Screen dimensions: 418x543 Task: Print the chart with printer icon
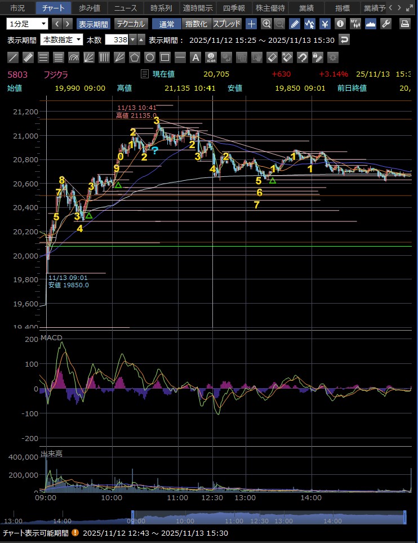(x=404, y=24)
